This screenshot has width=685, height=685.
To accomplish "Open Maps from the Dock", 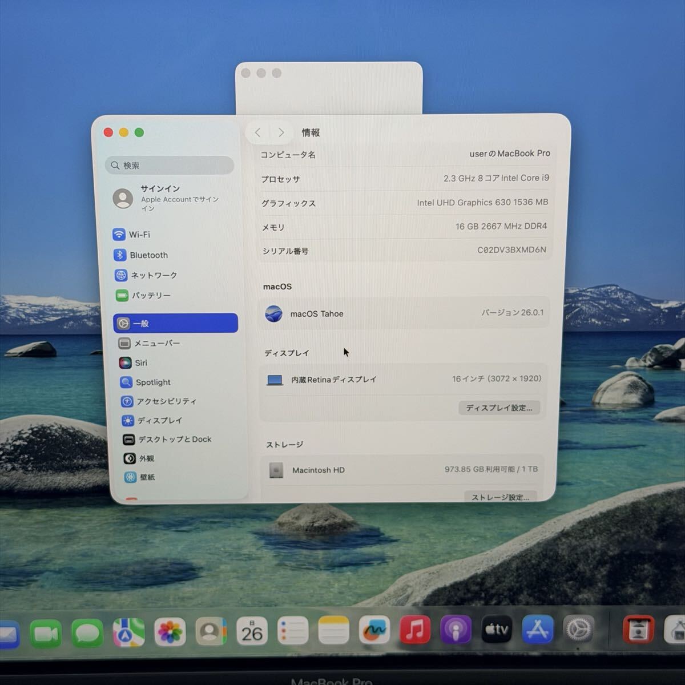I will (128, 632).
